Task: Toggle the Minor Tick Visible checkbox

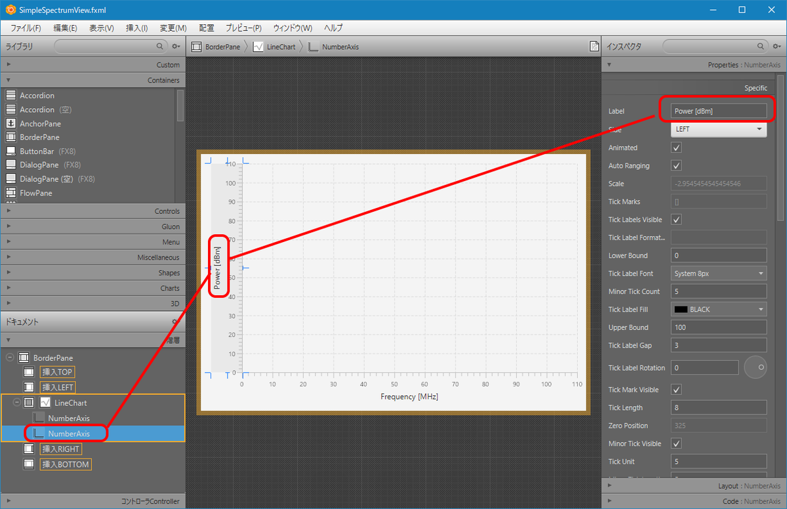Action: [677, 443]
